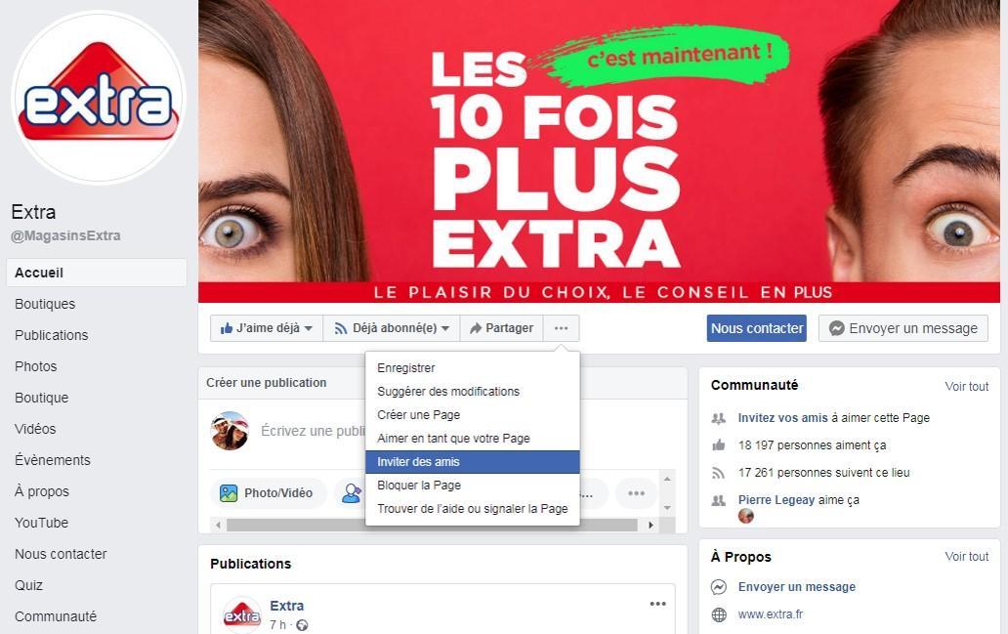Image resolution: width=1008 pixels, height=634 pixels.
Task: Click the scrollbar's right arrow in the composer
Action: pos(651,525)
